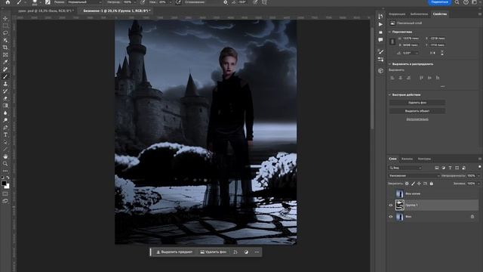Toggle the type layer filter icon
Image resolution: width=483 pixels, height=272 pixels.
click(x=451, y=168)
